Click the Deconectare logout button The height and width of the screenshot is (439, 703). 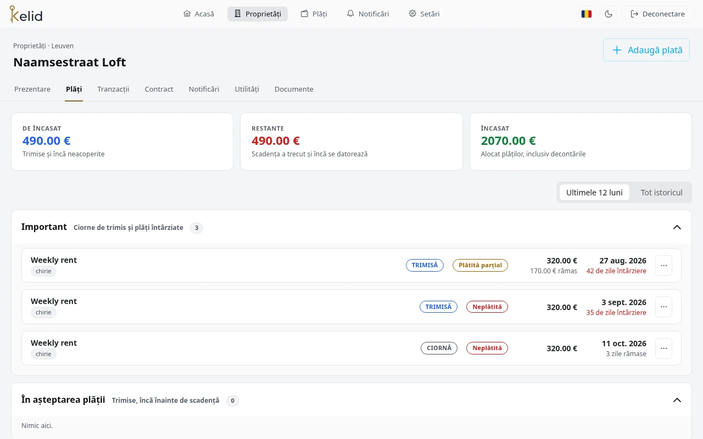tap(658, 14)
